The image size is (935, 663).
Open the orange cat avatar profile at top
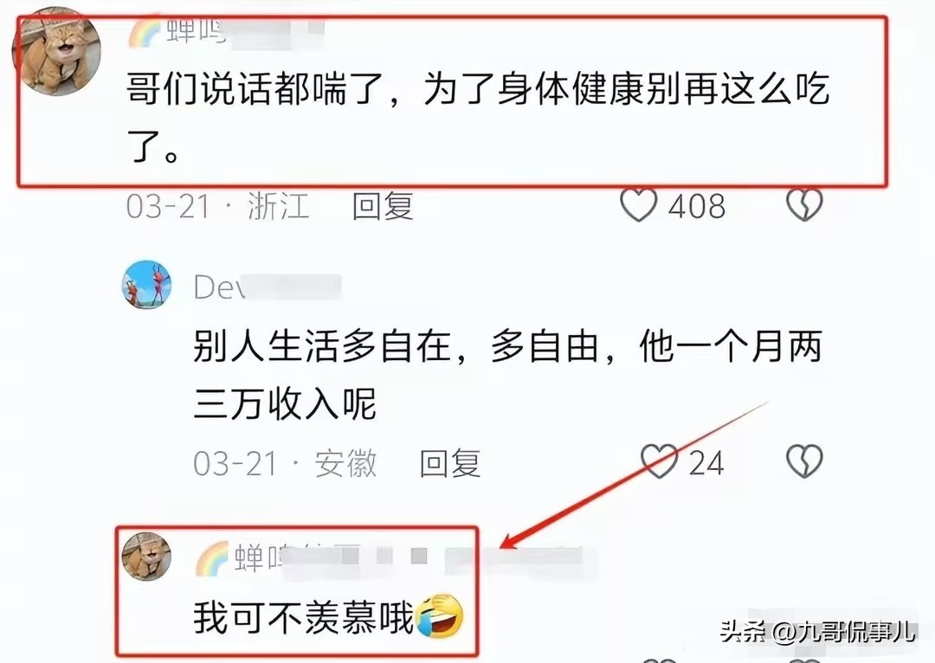click(x=56, y=52)
